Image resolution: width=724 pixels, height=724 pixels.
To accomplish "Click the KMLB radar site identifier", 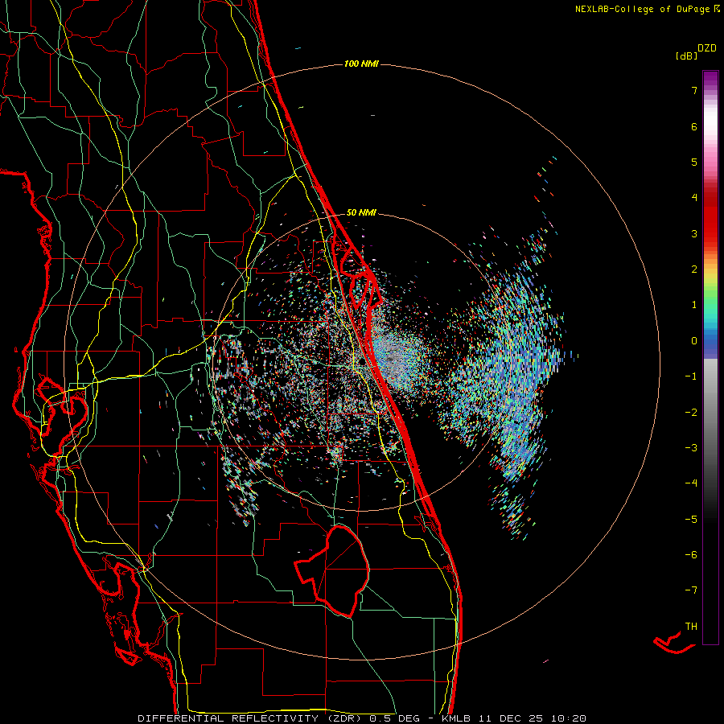I will pos(457,718).
